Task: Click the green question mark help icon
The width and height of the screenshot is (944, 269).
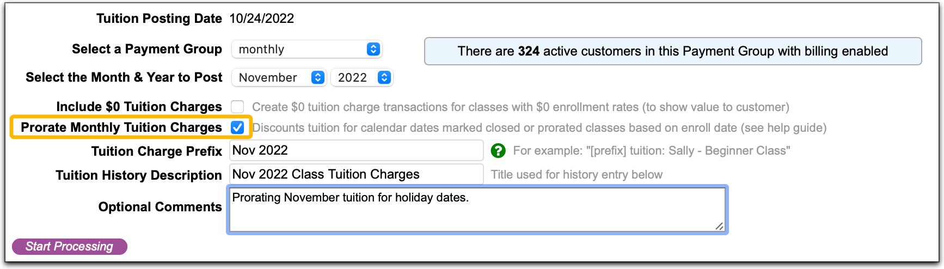Action: coord(498,151)
